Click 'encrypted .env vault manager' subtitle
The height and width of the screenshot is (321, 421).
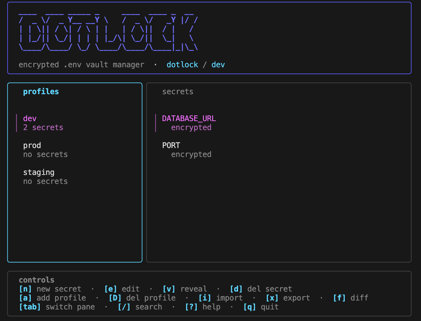pyautogui.click(x=81, y=65)
